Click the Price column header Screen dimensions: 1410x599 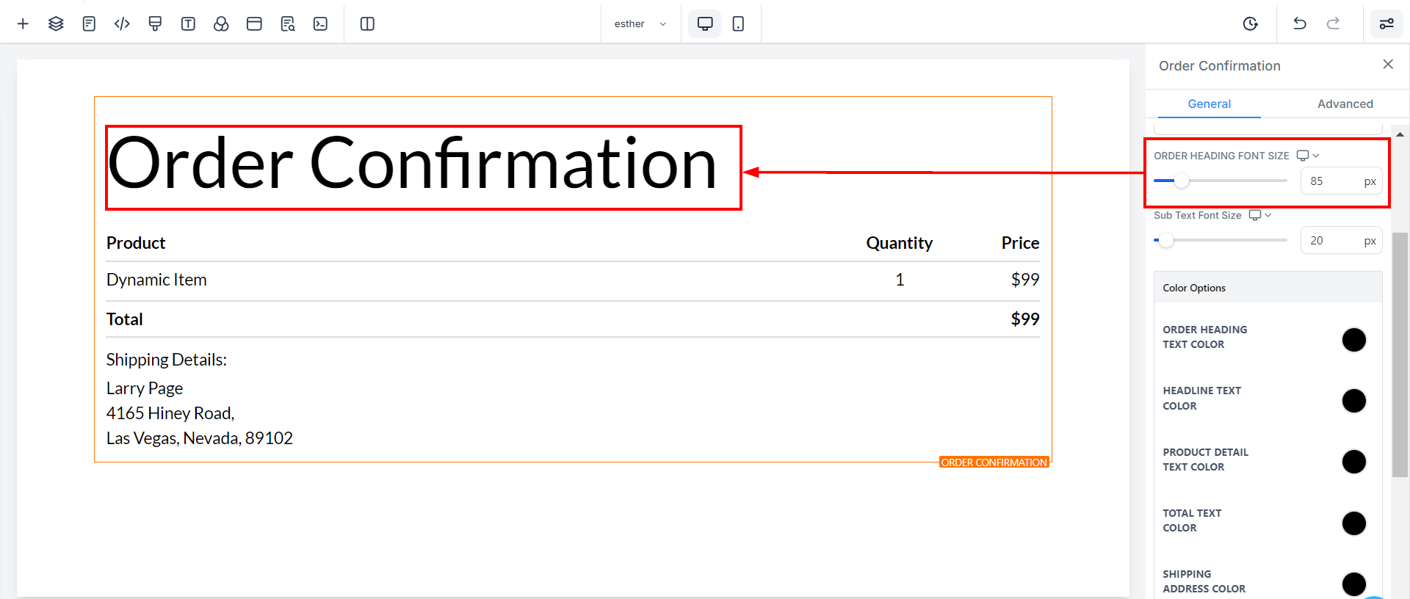pos(1021,243)
